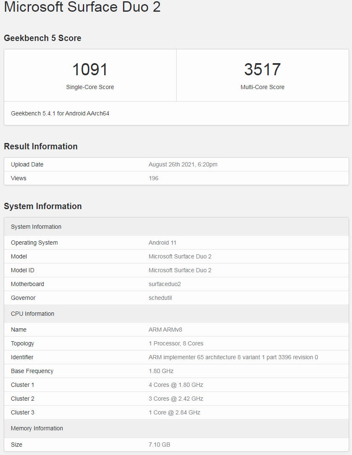Click the System Information table header row

[x=176, y=227]
